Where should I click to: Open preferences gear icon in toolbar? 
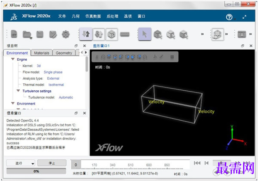(66, 34)
